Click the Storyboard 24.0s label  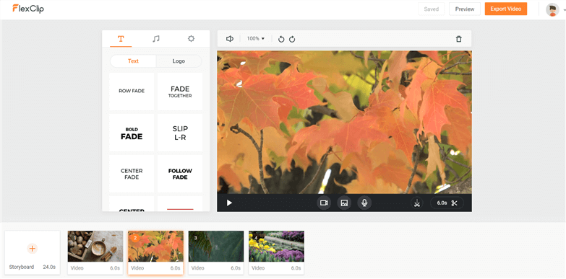[32, 267]
